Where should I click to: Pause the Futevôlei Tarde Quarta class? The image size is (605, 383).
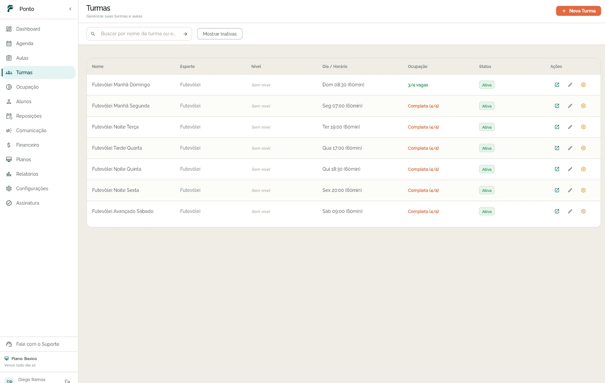click(x=583, y=148)
